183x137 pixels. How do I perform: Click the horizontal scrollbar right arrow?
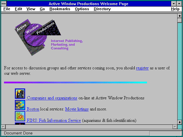[x=175, y=127]
